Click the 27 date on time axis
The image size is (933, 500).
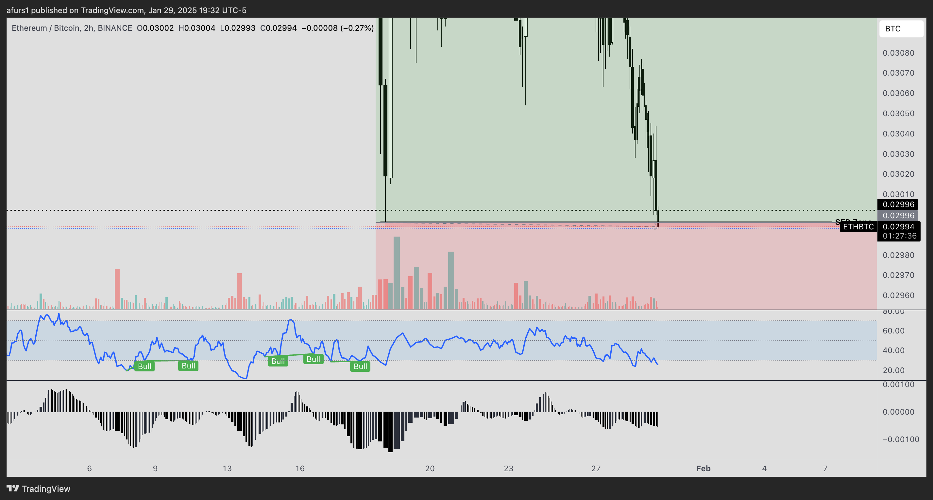(596, 469)
